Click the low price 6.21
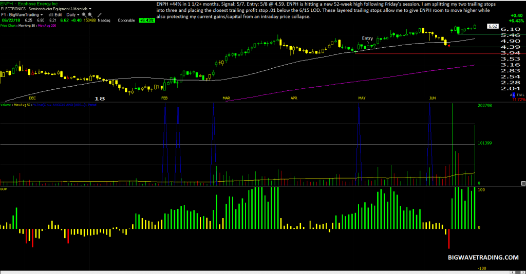Image resolution: width=526 pixels, height=274 pixels. [53, 21]
